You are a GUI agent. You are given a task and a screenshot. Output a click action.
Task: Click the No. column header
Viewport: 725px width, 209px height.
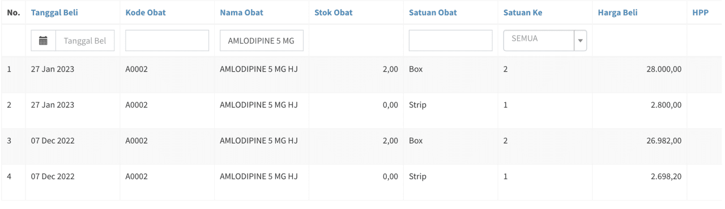click(14, 12)
